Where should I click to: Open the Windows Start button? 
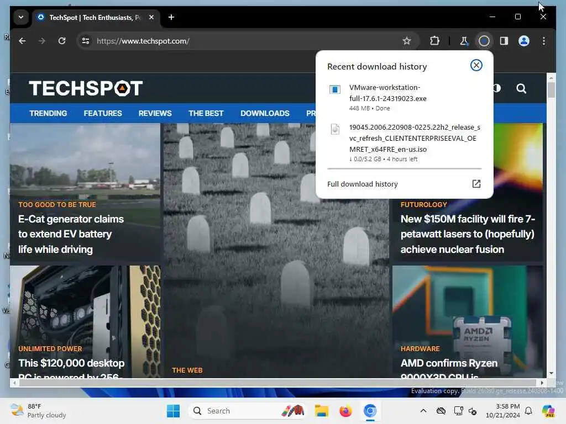point(173,411)
